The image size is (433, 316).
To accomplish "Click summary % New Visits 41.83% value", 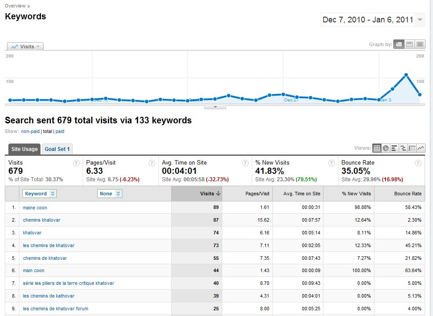I will click(x=269, y=171).
